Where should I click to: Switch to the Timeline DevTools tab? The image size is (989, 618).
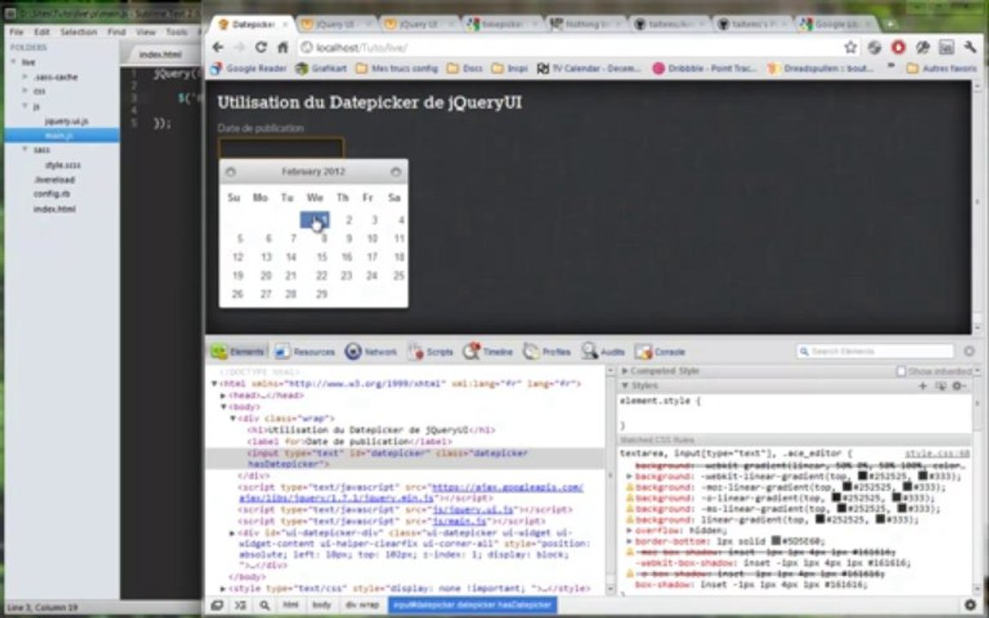pos(488,352)
